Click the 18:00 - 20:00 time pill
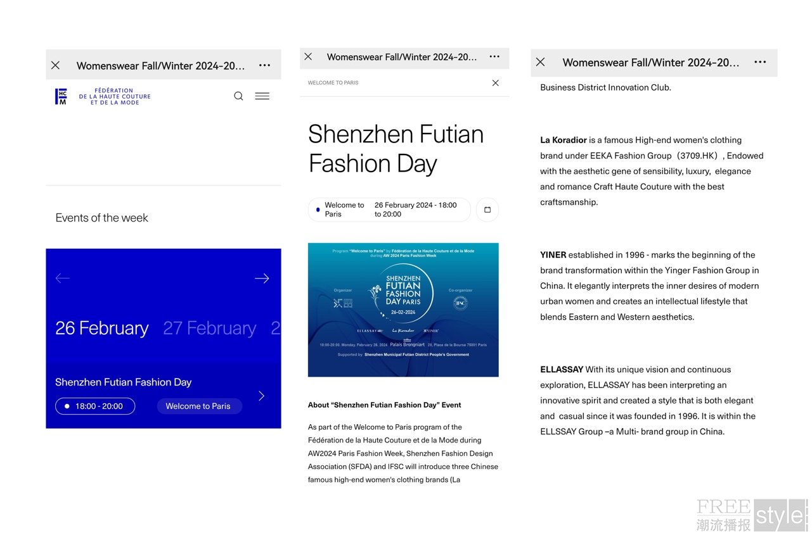812x540 pixels. pyautogui.click(x=95, y=406)
